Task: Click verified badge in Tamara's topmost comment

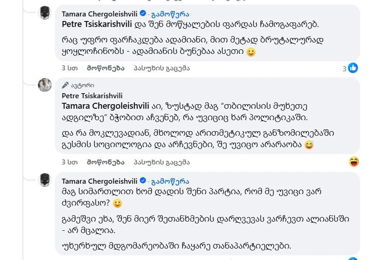Action: (x=143, y=14)
